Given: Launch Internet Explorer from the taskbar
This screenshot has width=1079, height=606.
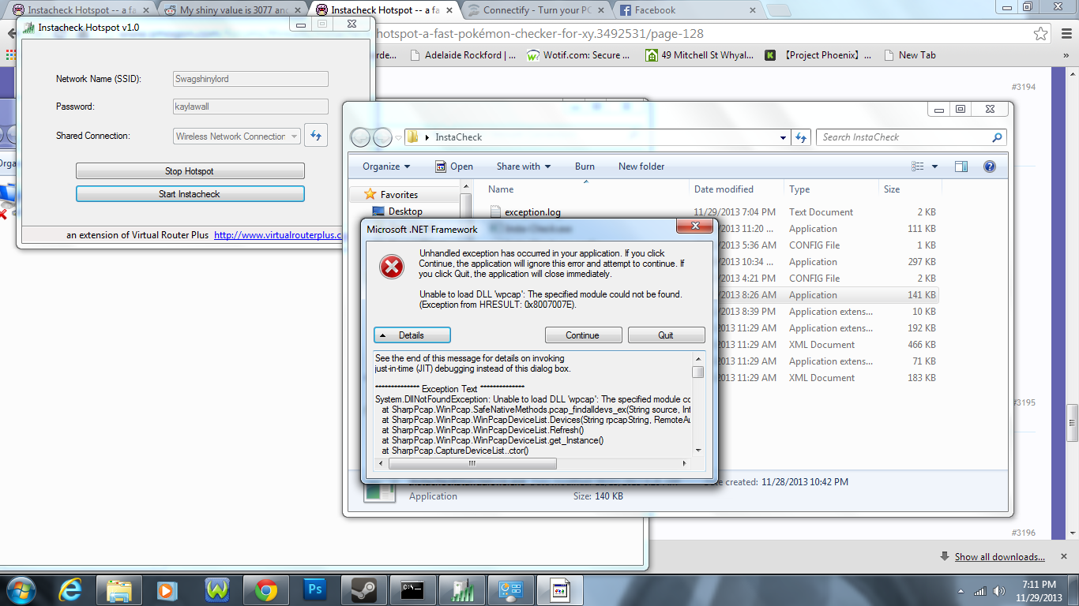Looking at the screenshot, I should click(70, 589).
